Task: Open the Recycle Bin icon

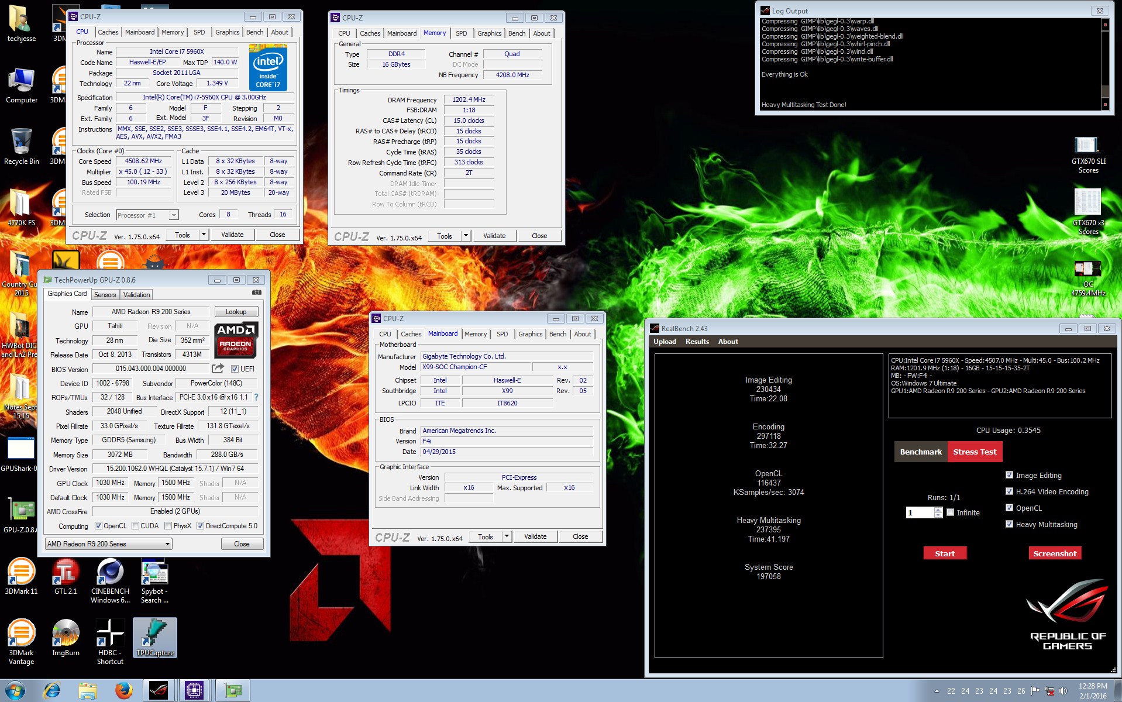Action: click(21, 146)
